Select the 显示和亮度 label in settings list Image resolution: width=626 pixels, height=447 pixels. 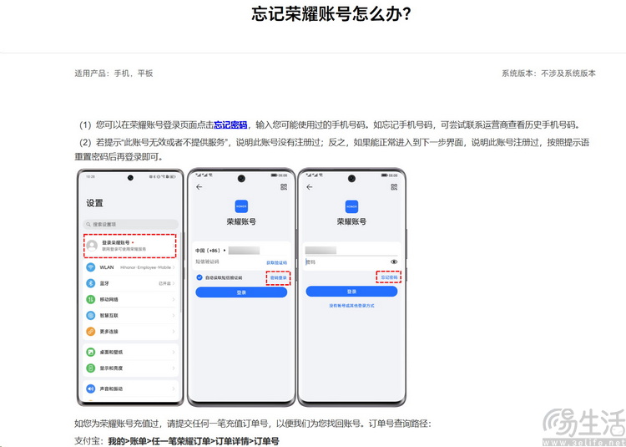111,368
